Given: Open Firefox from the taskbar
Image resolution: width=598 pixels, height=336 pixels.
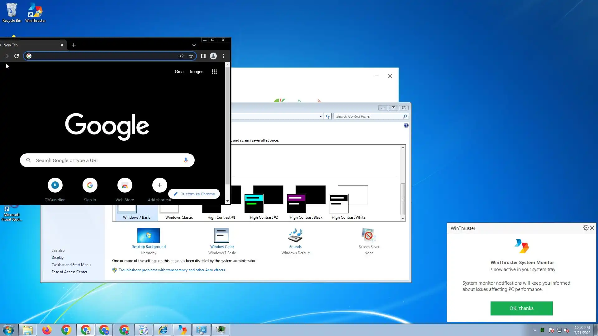Looking at the screenshot, I should point(47,330).
